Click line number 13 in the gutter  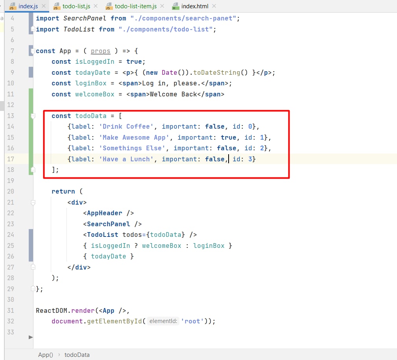click(x=11, y=116)
